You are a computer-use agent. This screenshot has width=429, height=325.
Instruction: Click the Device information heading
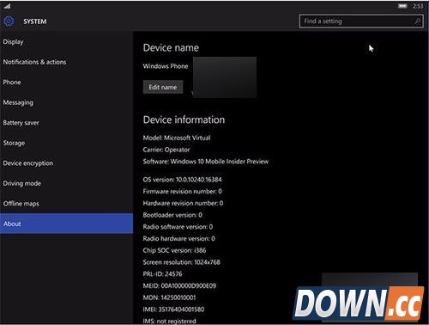click(x=184, y=120)
